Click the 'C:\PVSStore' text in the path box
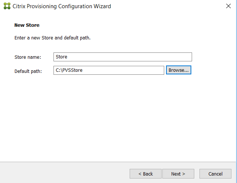Screen dimensions: 237x183 coord(69,70)
